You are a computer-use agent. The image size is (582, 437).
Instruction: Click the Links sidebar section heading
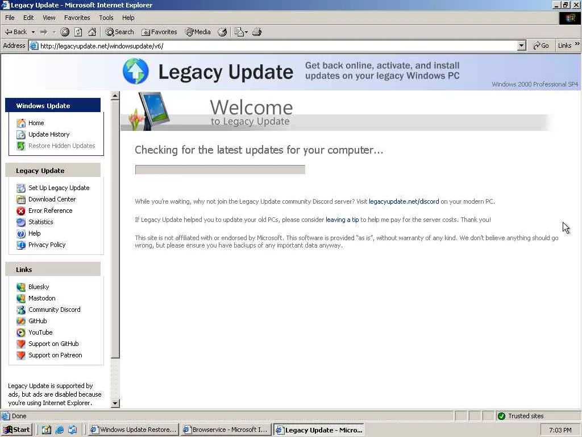pos(53,269)
